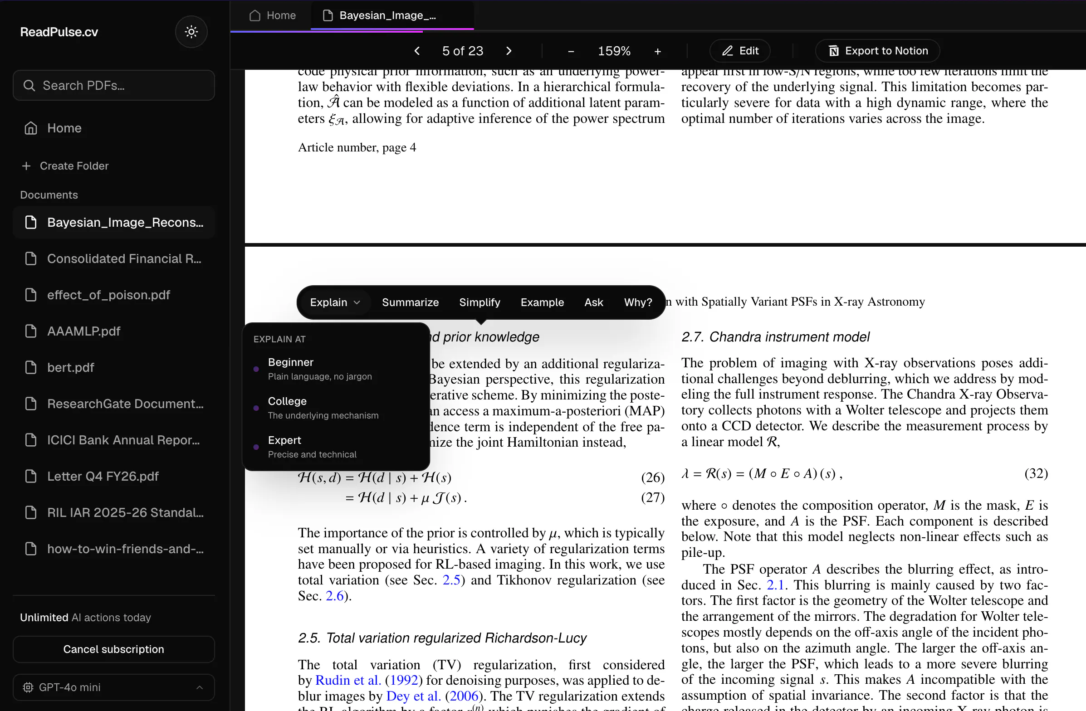Screen dimensions: 1086x711
Task: Choose Why? in selection toolbar
Action: coord(638,302)
